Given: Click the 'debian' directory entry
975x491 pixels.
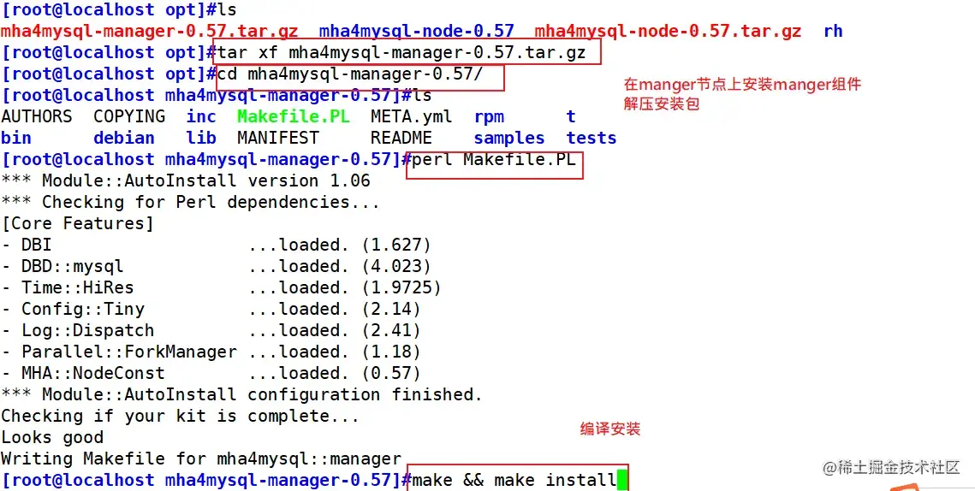Looking at the screenshot, I should (124, 138).
